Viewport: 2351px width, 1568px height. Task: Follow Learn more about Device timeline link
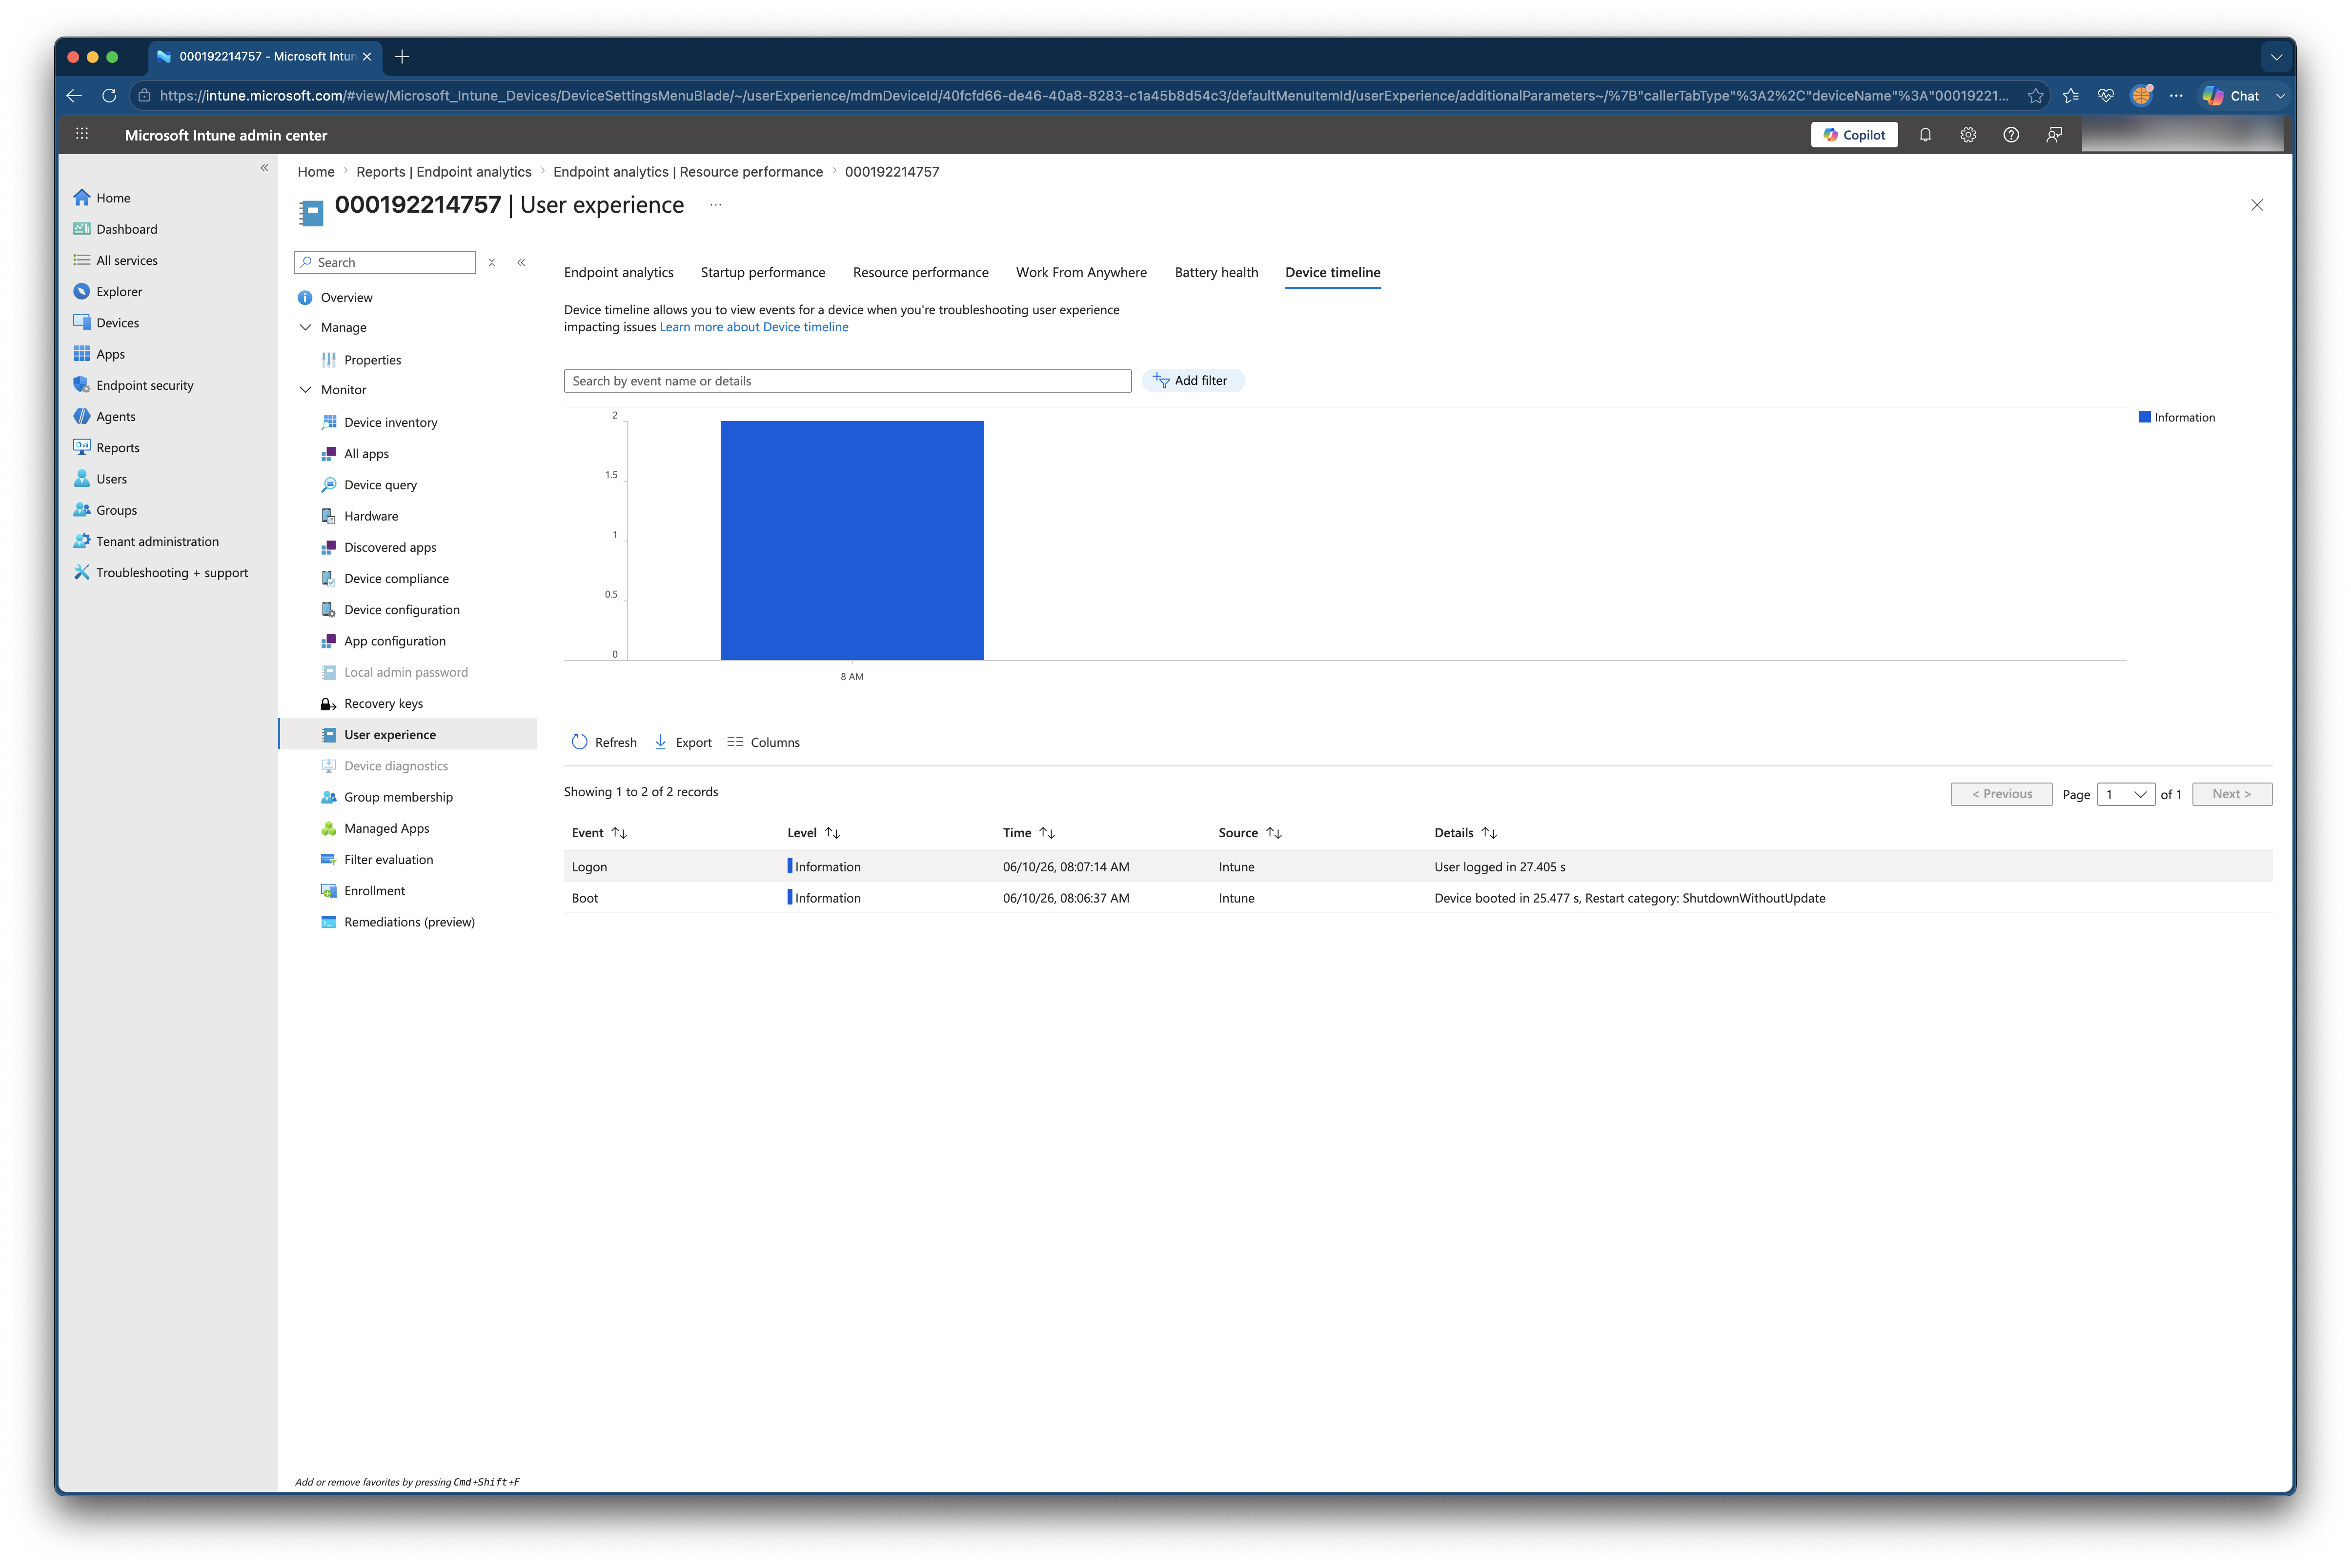pyautogui.click(x=754, y=327)
